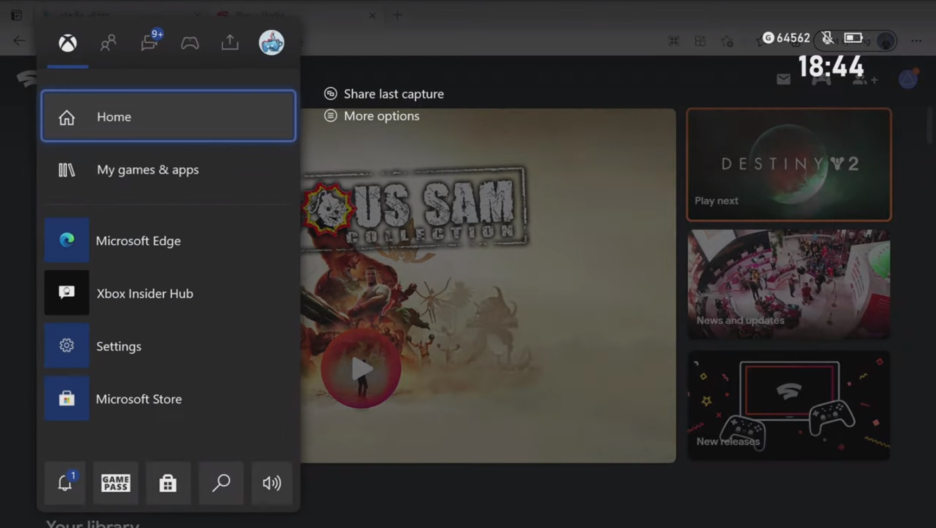936x528 pixels.
Task: Open audio volume icon
Action: pyautogui.click(x=272, y=483)
